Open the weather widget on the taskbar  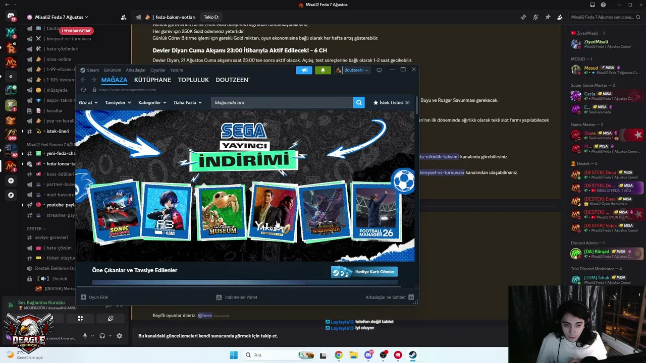point(24,355)
